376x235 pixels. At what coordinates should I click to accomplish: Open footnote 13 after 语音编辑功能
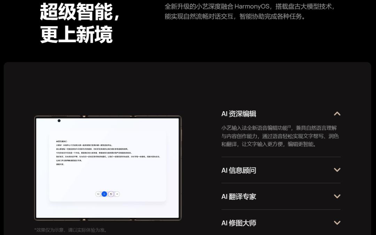click(289, 127)
